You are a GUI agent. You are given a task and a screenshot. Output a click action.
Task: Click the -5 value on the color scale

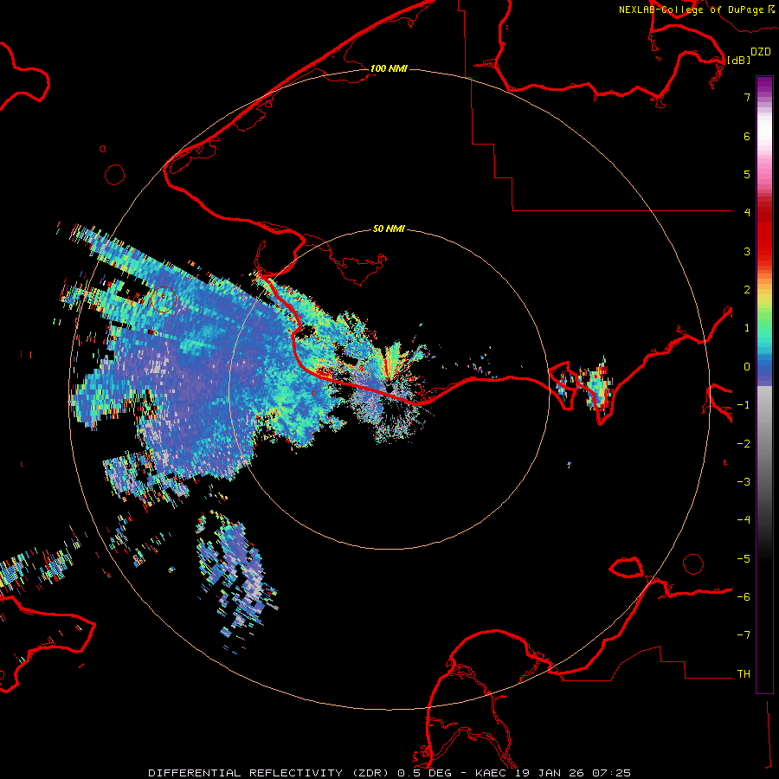coord(744,559)
